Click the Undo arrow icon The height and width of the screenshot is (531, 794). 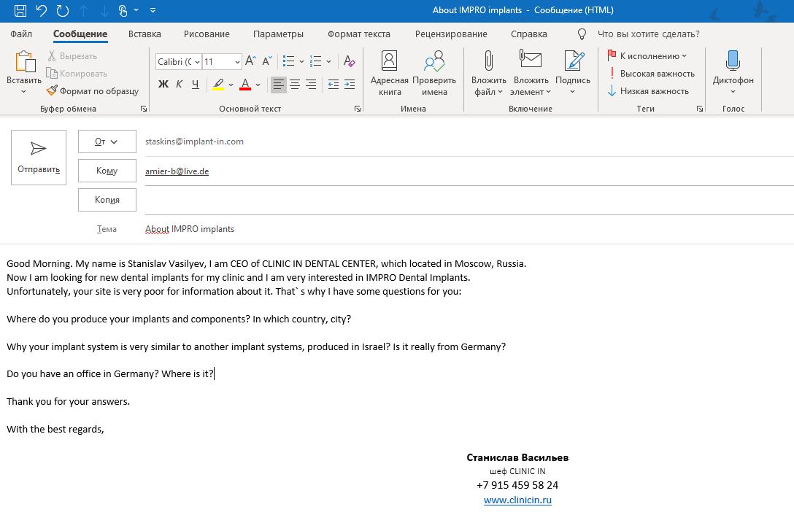[42, 10]
